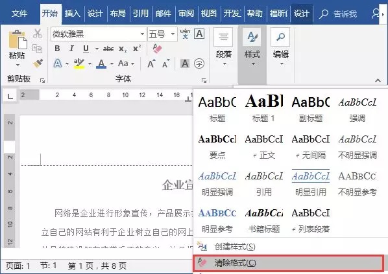Open the text effects dropdown arrow
Screen dimensions: 388x274
[67, 63]
